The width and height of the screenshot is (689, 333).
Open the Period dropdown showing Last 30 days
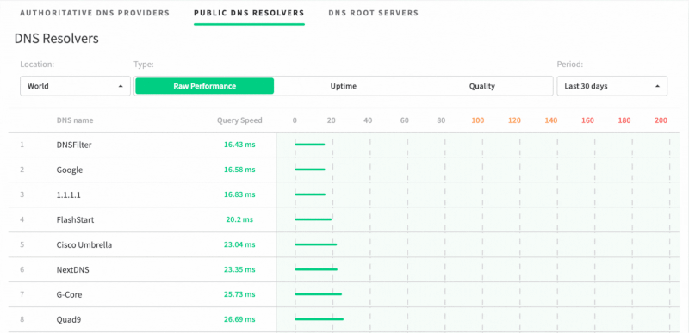[x=612, y=86]
